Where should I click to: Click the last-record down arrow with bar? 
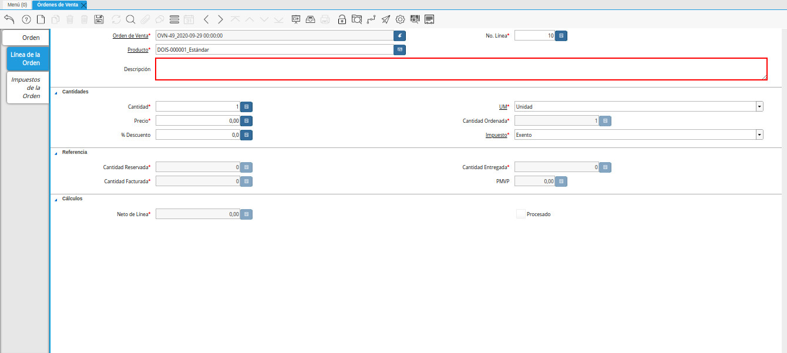(x=278, y=19)
